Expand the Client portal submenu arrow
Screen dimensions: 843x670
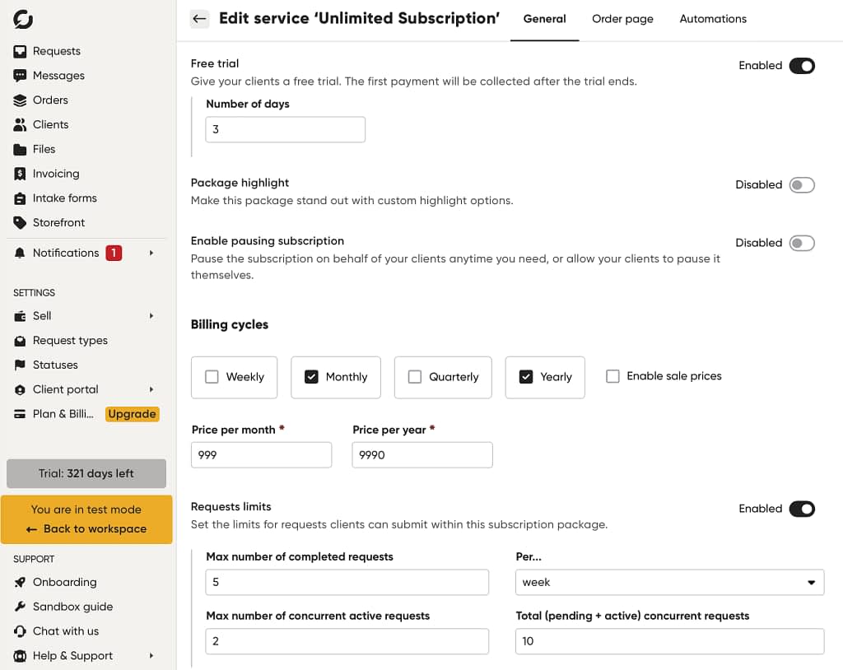click(x=151, y=389)
